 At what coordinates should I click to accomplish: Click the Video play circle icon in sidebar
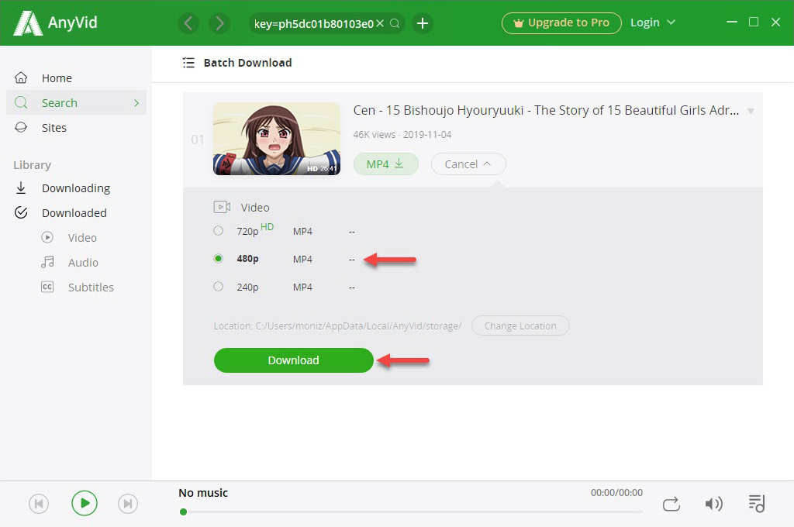point(47,237)
